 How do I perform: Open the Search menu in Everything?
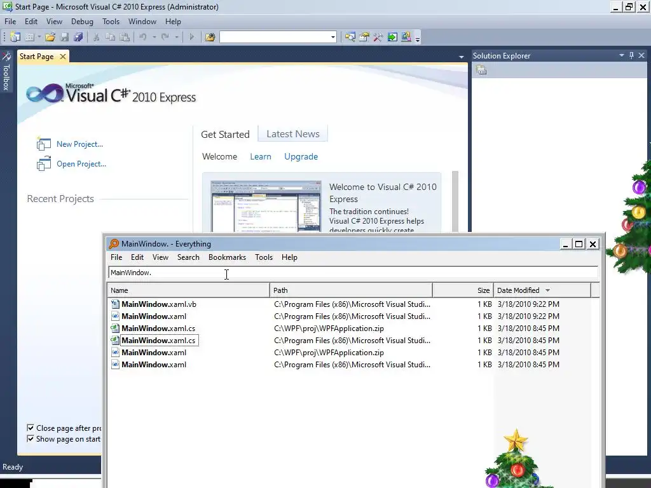pyautogui.click(x=188, y=257)
